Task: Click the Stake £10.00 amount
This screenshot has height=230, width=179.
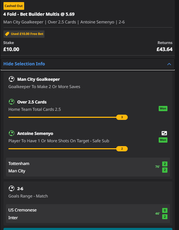Action: click(x=11, y=49)
